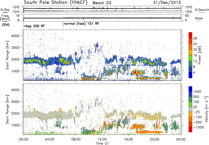
Task: Click the '16' Power colorbar label
Action: [195, 55]
